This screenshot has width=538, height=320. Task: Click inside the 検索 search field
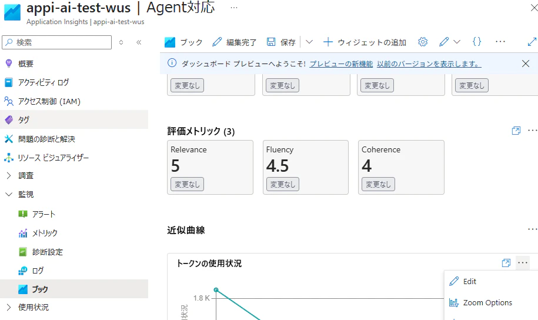point(57,42)
